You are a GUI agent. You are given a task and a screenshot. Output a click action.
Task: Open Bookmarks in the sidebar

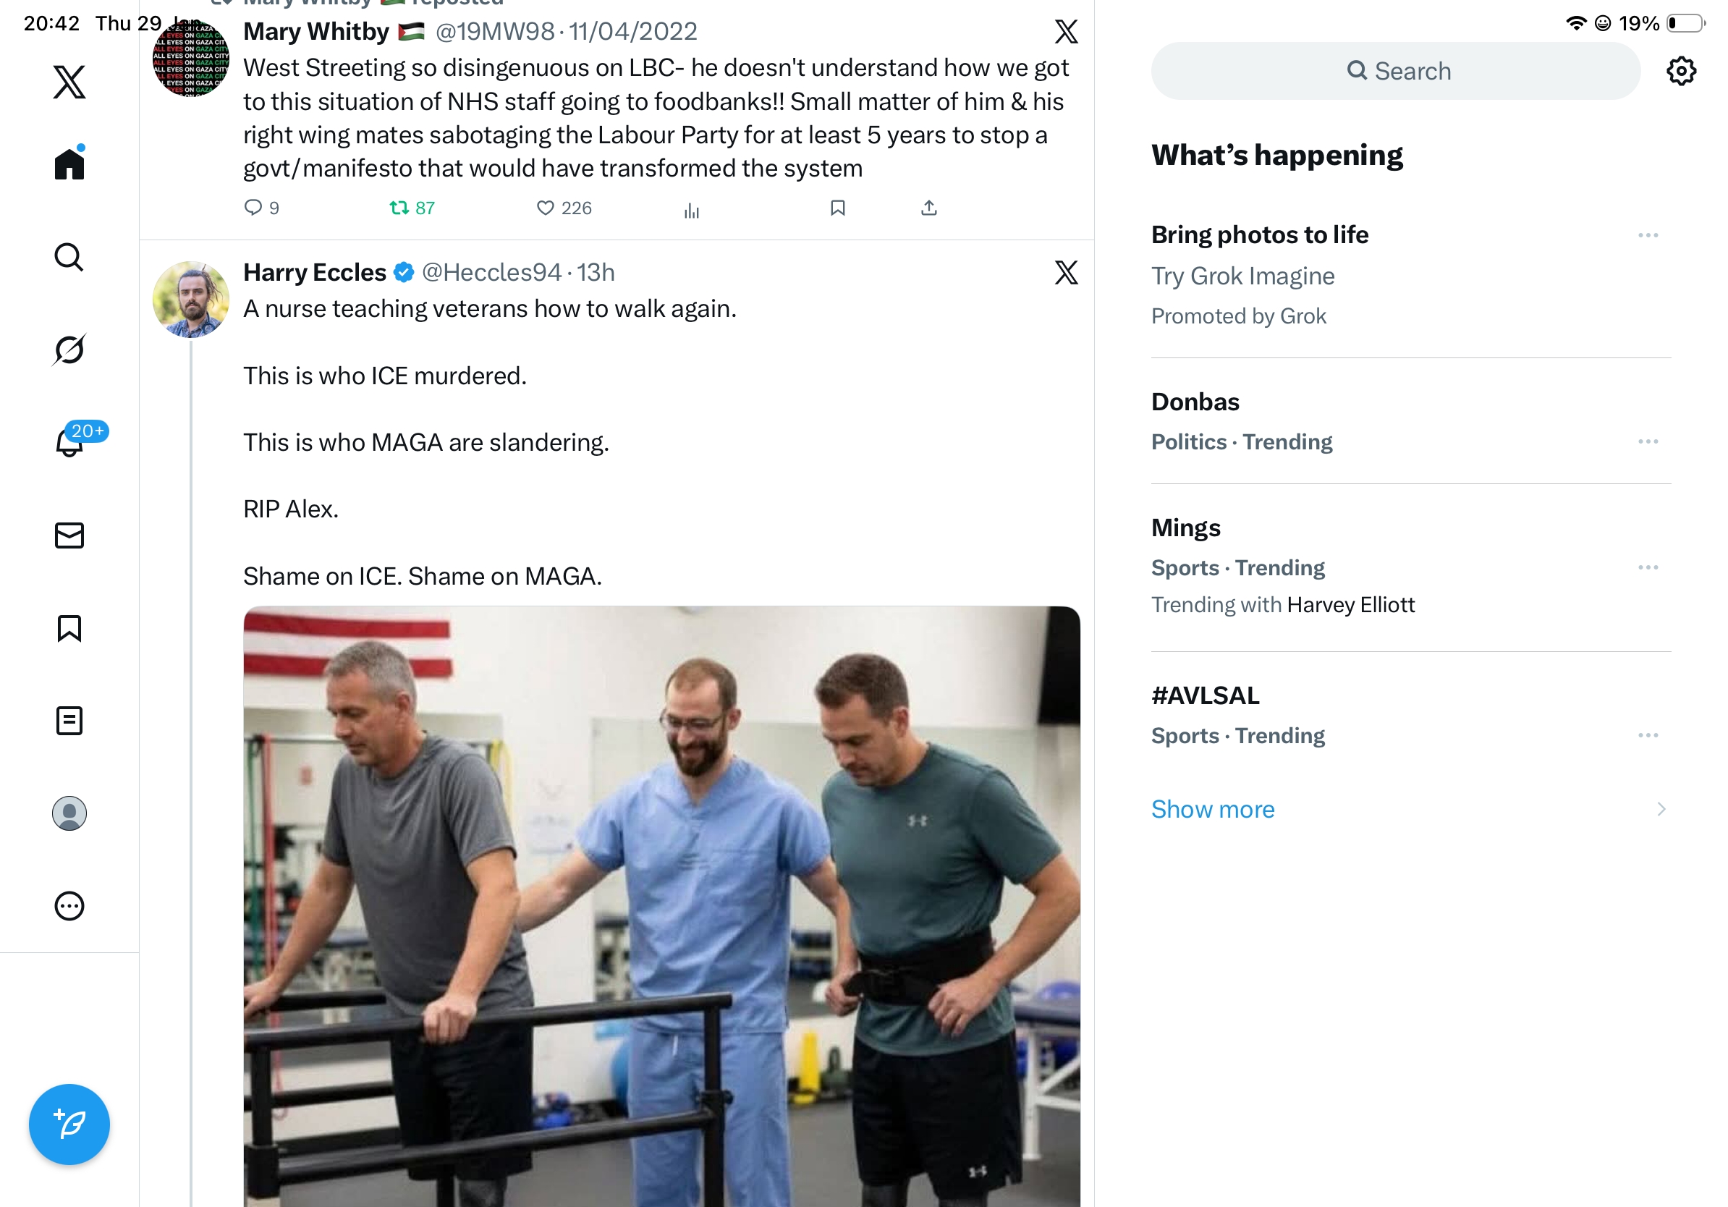[69, 628]
